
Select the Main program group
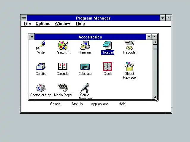122,104
